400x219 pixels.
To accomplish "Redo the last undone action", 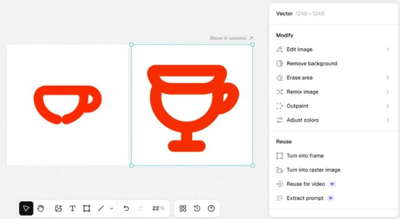I will (x=141, y=208).
